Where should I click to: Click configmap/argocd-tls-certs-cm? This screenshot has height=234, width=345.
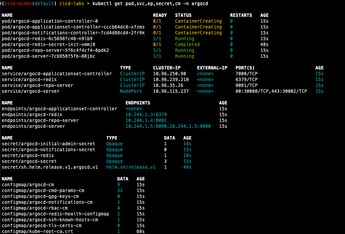(42, 226)
